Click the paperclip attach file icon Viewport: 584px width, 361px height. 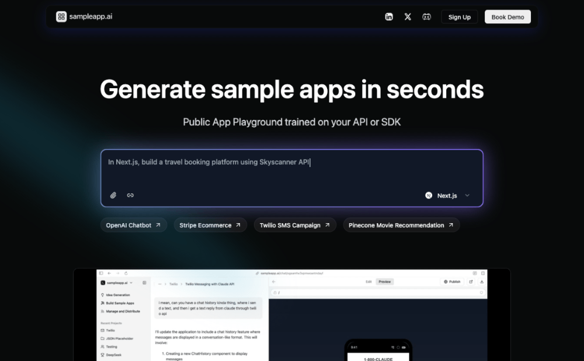coord(113,195)
